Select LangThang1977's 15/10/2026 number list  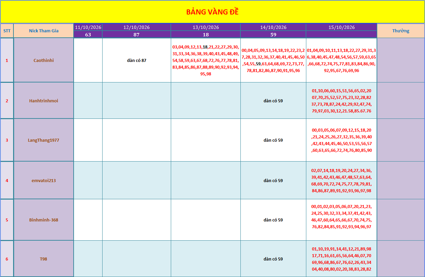click(342, 140)
